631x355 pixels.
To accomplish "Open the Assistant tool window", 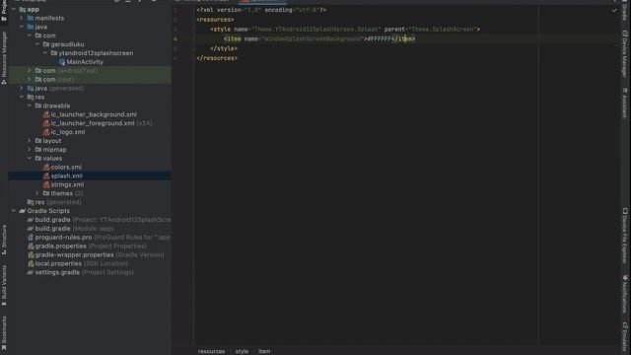I will [625, 103].
